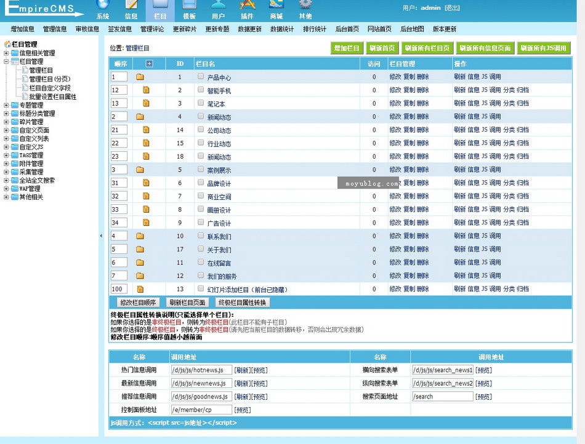Go to 审核信息 in the menu bar
This screenshot has width=585, height=444.
tap(87, 29)
